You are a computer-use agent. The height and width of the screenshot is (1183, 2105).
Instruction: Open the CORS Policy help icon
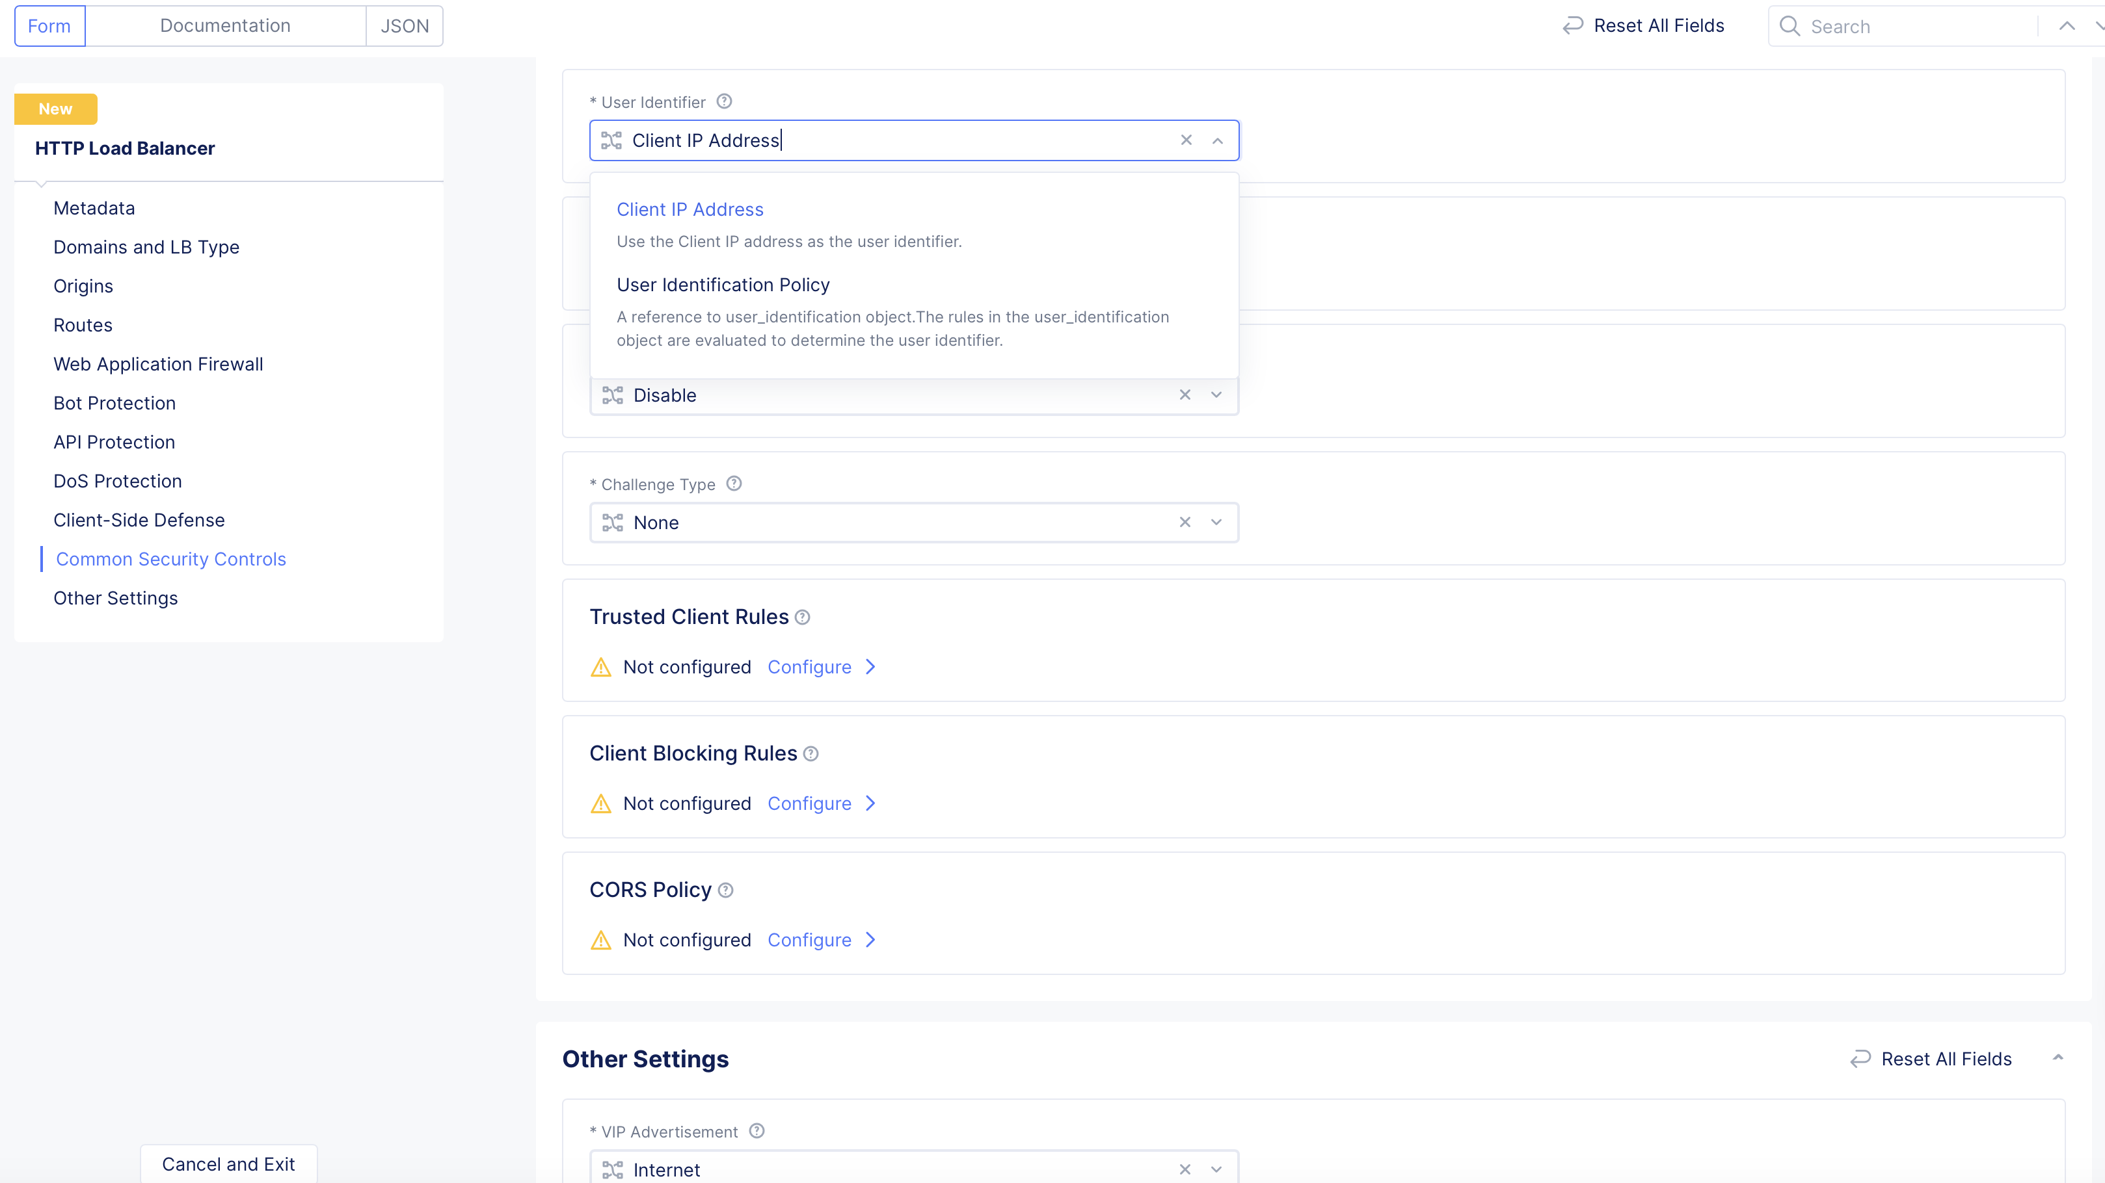[726, 890]
